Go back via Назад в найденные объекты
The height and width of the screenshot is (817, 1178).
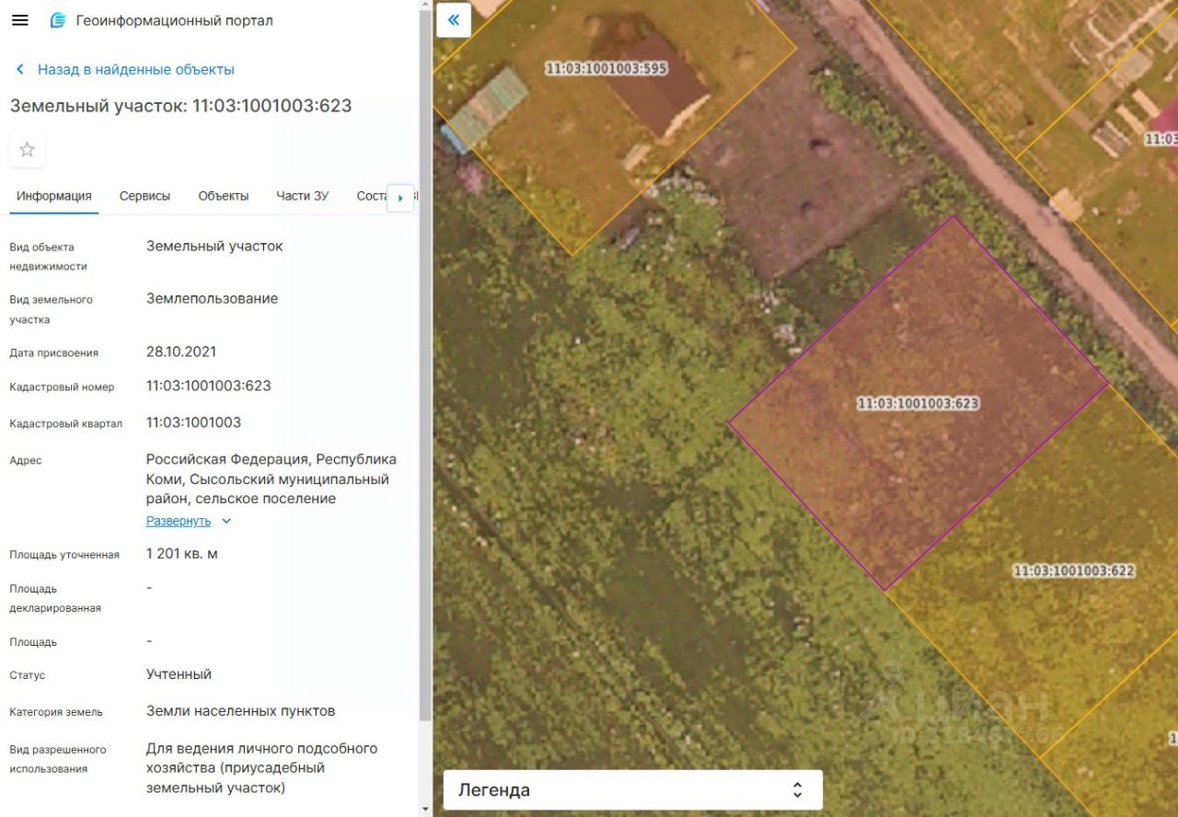(124, 69)
